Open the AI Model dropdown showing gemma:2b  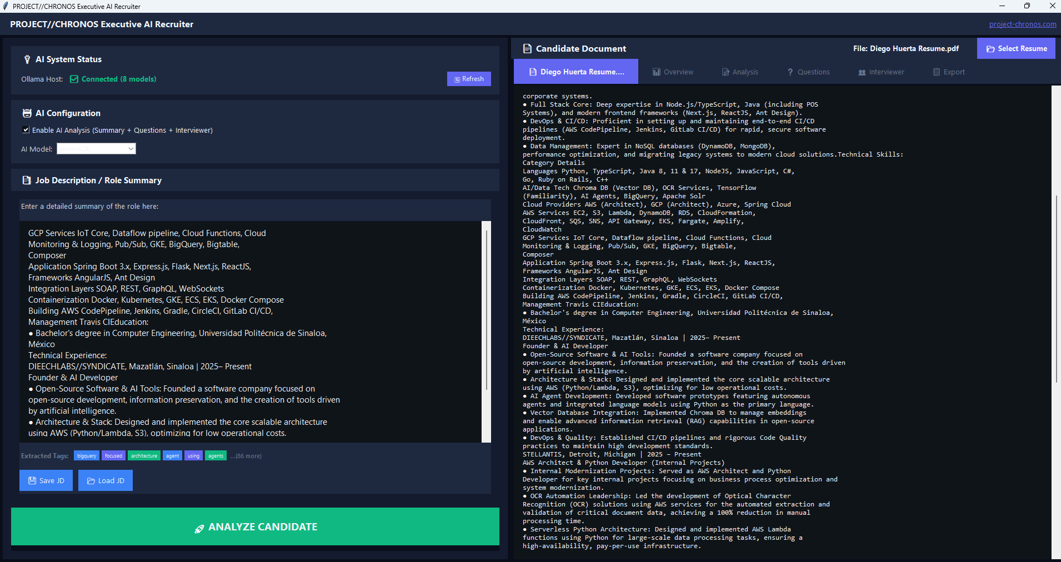(x=96, y=148)
